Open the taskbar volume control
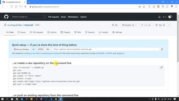Image resolution: width=179 pixels, height=101 pixels. (x=165, y=99)
